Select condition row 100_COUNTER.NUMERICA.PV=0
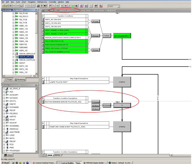This screenshot has height=164, width=192. [x=65, y=52]
